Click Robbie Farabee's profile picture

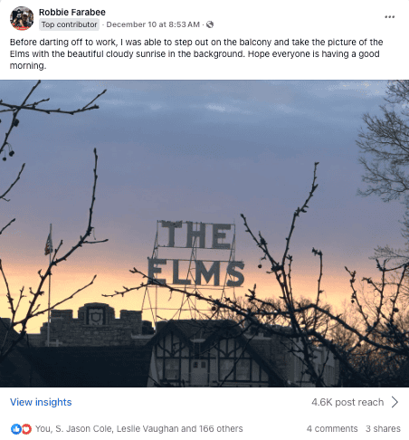pyautogui.click(x=22, y=18)
